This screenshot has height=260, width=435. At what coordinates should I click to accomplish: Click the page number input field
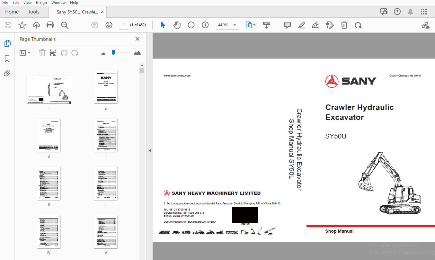point(123,25)
